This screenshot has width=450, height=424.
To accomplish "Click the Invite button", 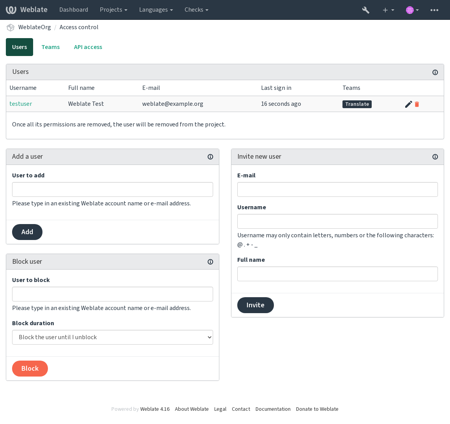I will pyautogui.click(x=256, y=305).
